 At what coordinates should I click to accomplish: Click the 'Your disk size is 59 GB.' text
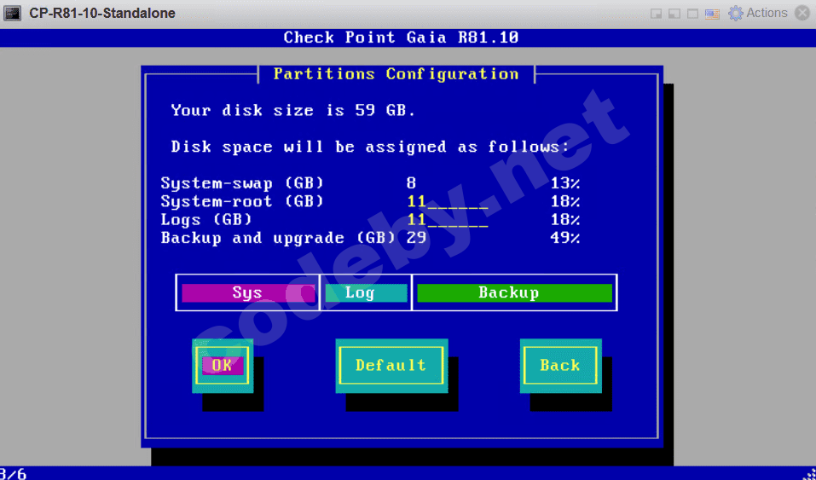tap(293, 110)
